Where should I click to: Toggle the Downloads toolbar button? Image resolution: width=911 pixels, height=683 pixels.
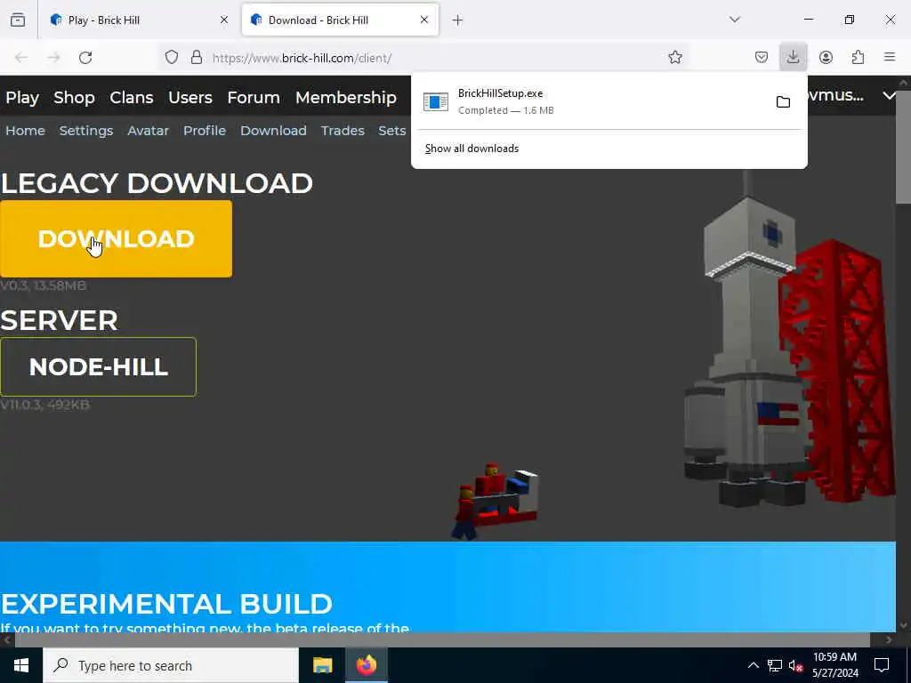793,57
